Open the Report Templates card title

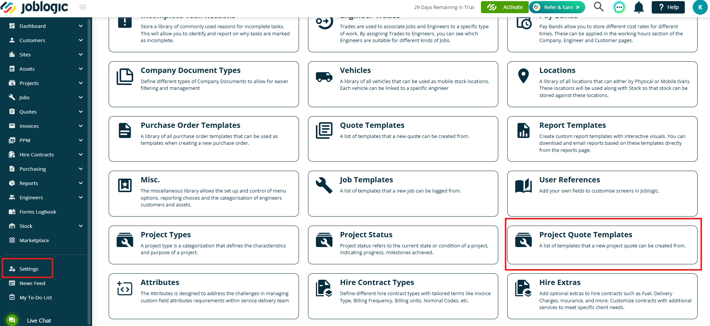[572, 125]
